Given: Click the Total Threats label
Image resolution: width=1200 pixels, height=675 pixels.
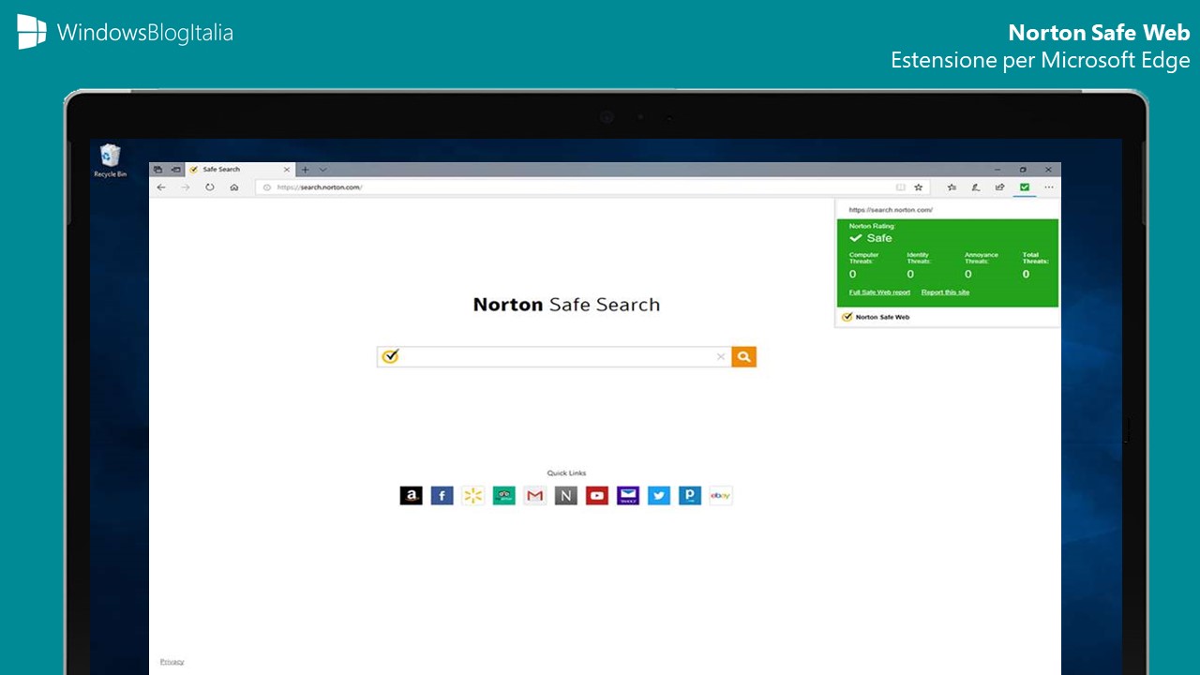Looking at the screenshot, I should coord(1035,258).
